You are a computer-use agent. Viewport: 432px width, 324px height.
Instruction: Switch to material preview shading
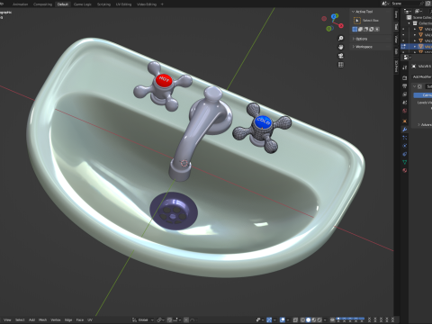[314, 319]
